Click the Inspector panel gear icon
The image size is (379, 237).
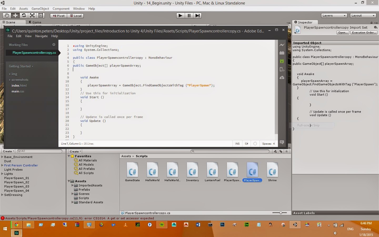pyautogui.click(x=375, y=27)
